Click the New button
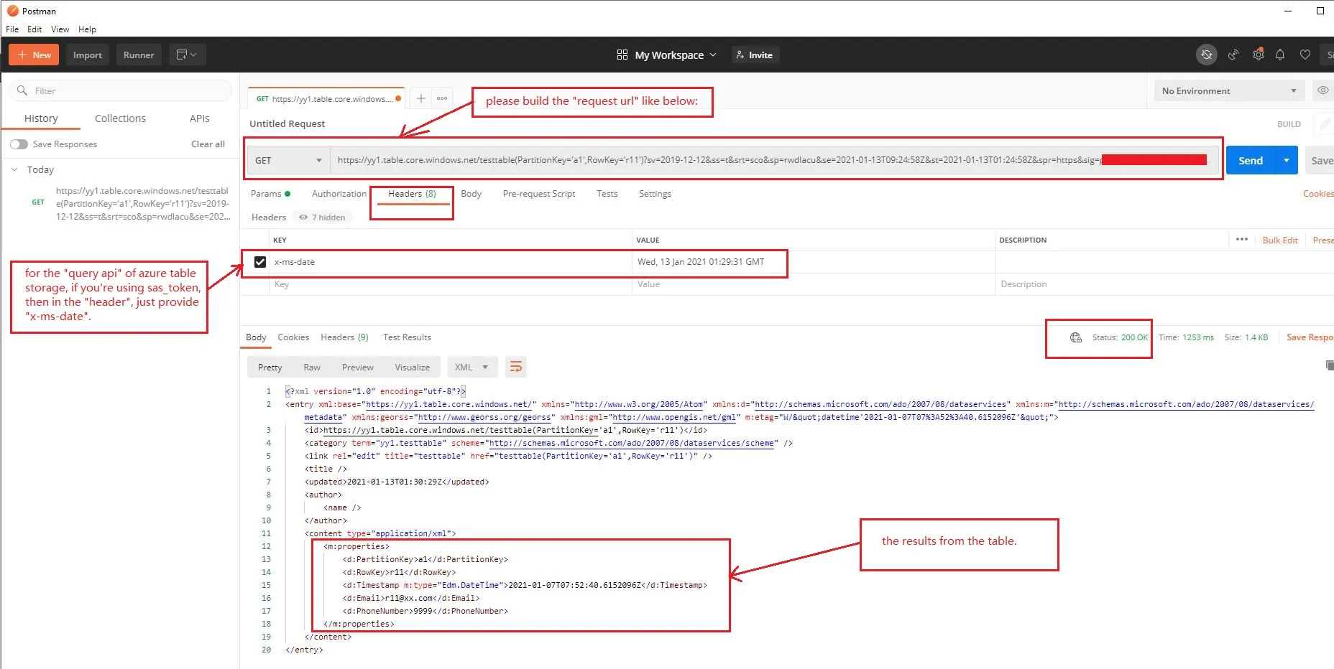 coord(34,55)
